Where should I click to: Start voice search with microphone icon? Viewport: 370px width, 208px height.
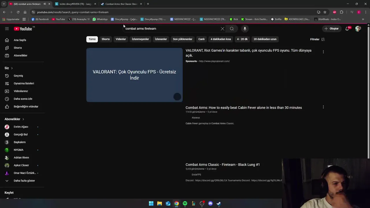[x=245, y=29]
